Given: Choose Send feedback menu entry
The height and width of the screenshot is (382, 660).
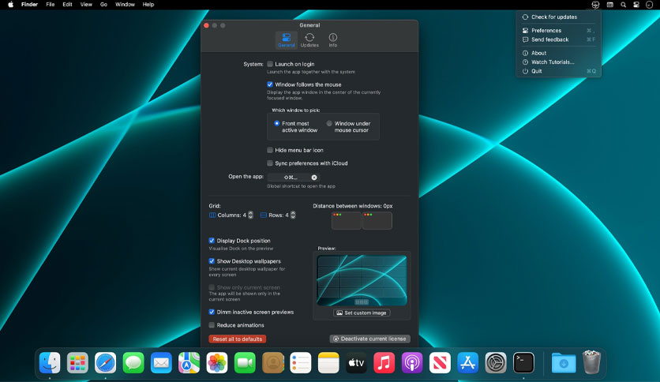Looking at the screenshot, I should (559, 39).
